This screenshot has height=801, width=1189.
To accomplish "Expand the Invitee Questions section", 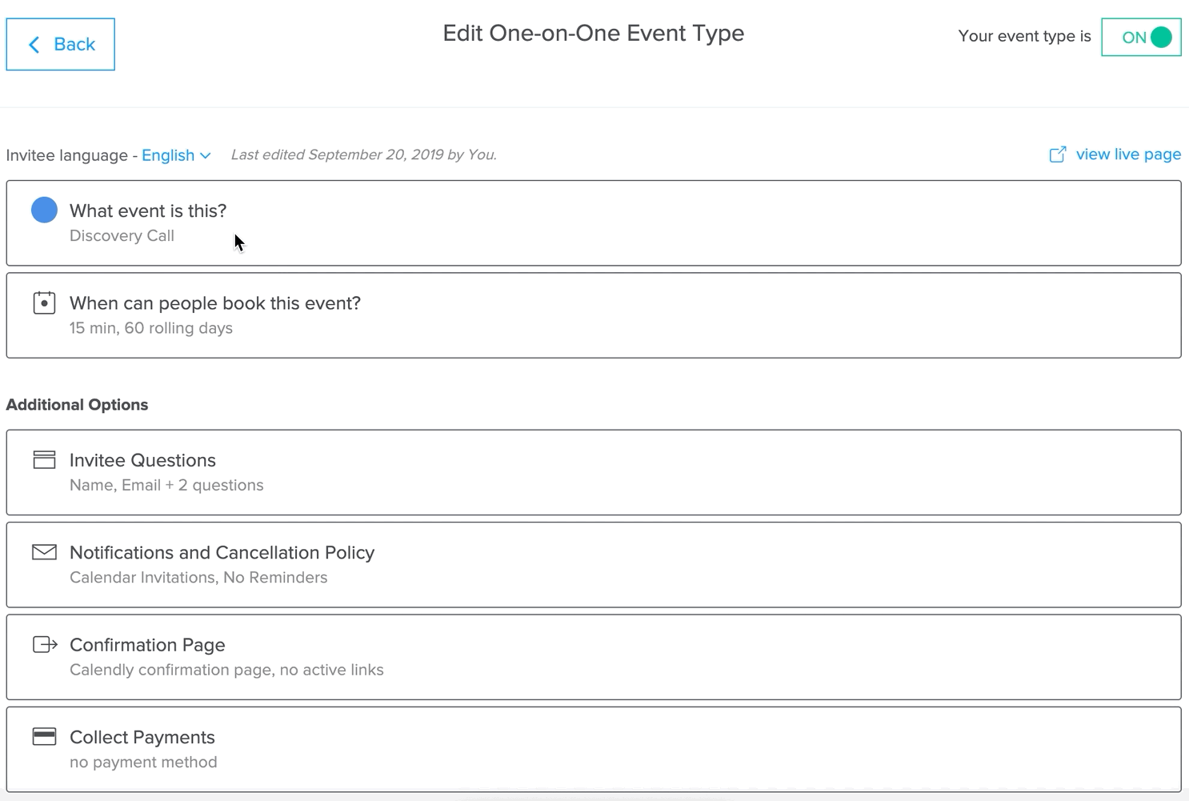I will click(594, 472).
